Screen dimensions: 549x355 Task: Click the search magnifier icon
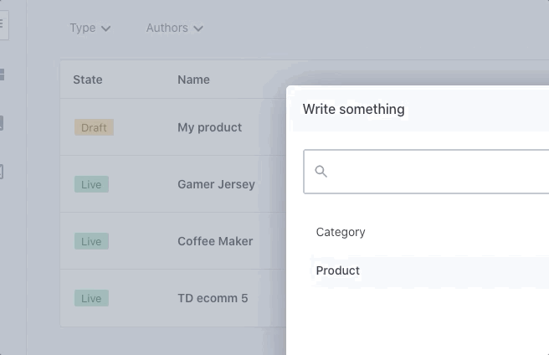point(321,172)
